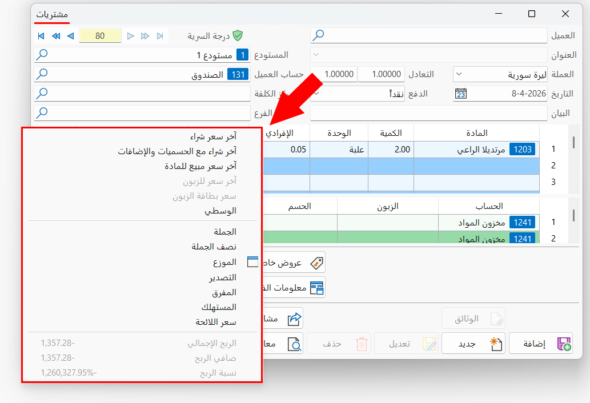The width and height of the screenshot is (590, 403).
Task: Click the second التعادل rate field beside currency
Action: pyautogui.click(x=334, y=74)
